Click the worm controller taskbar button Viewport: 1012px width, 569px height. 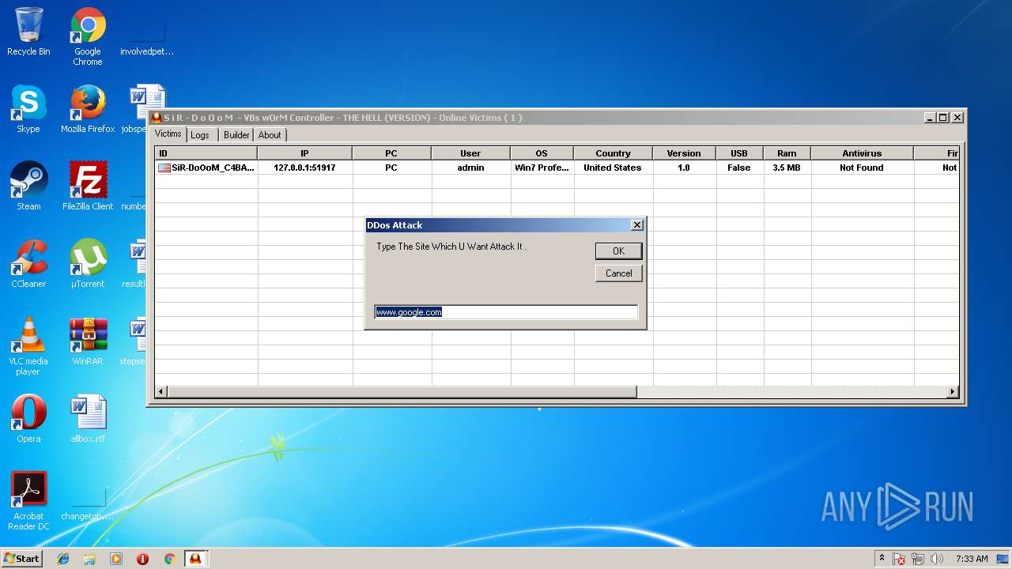coord(195,559)
